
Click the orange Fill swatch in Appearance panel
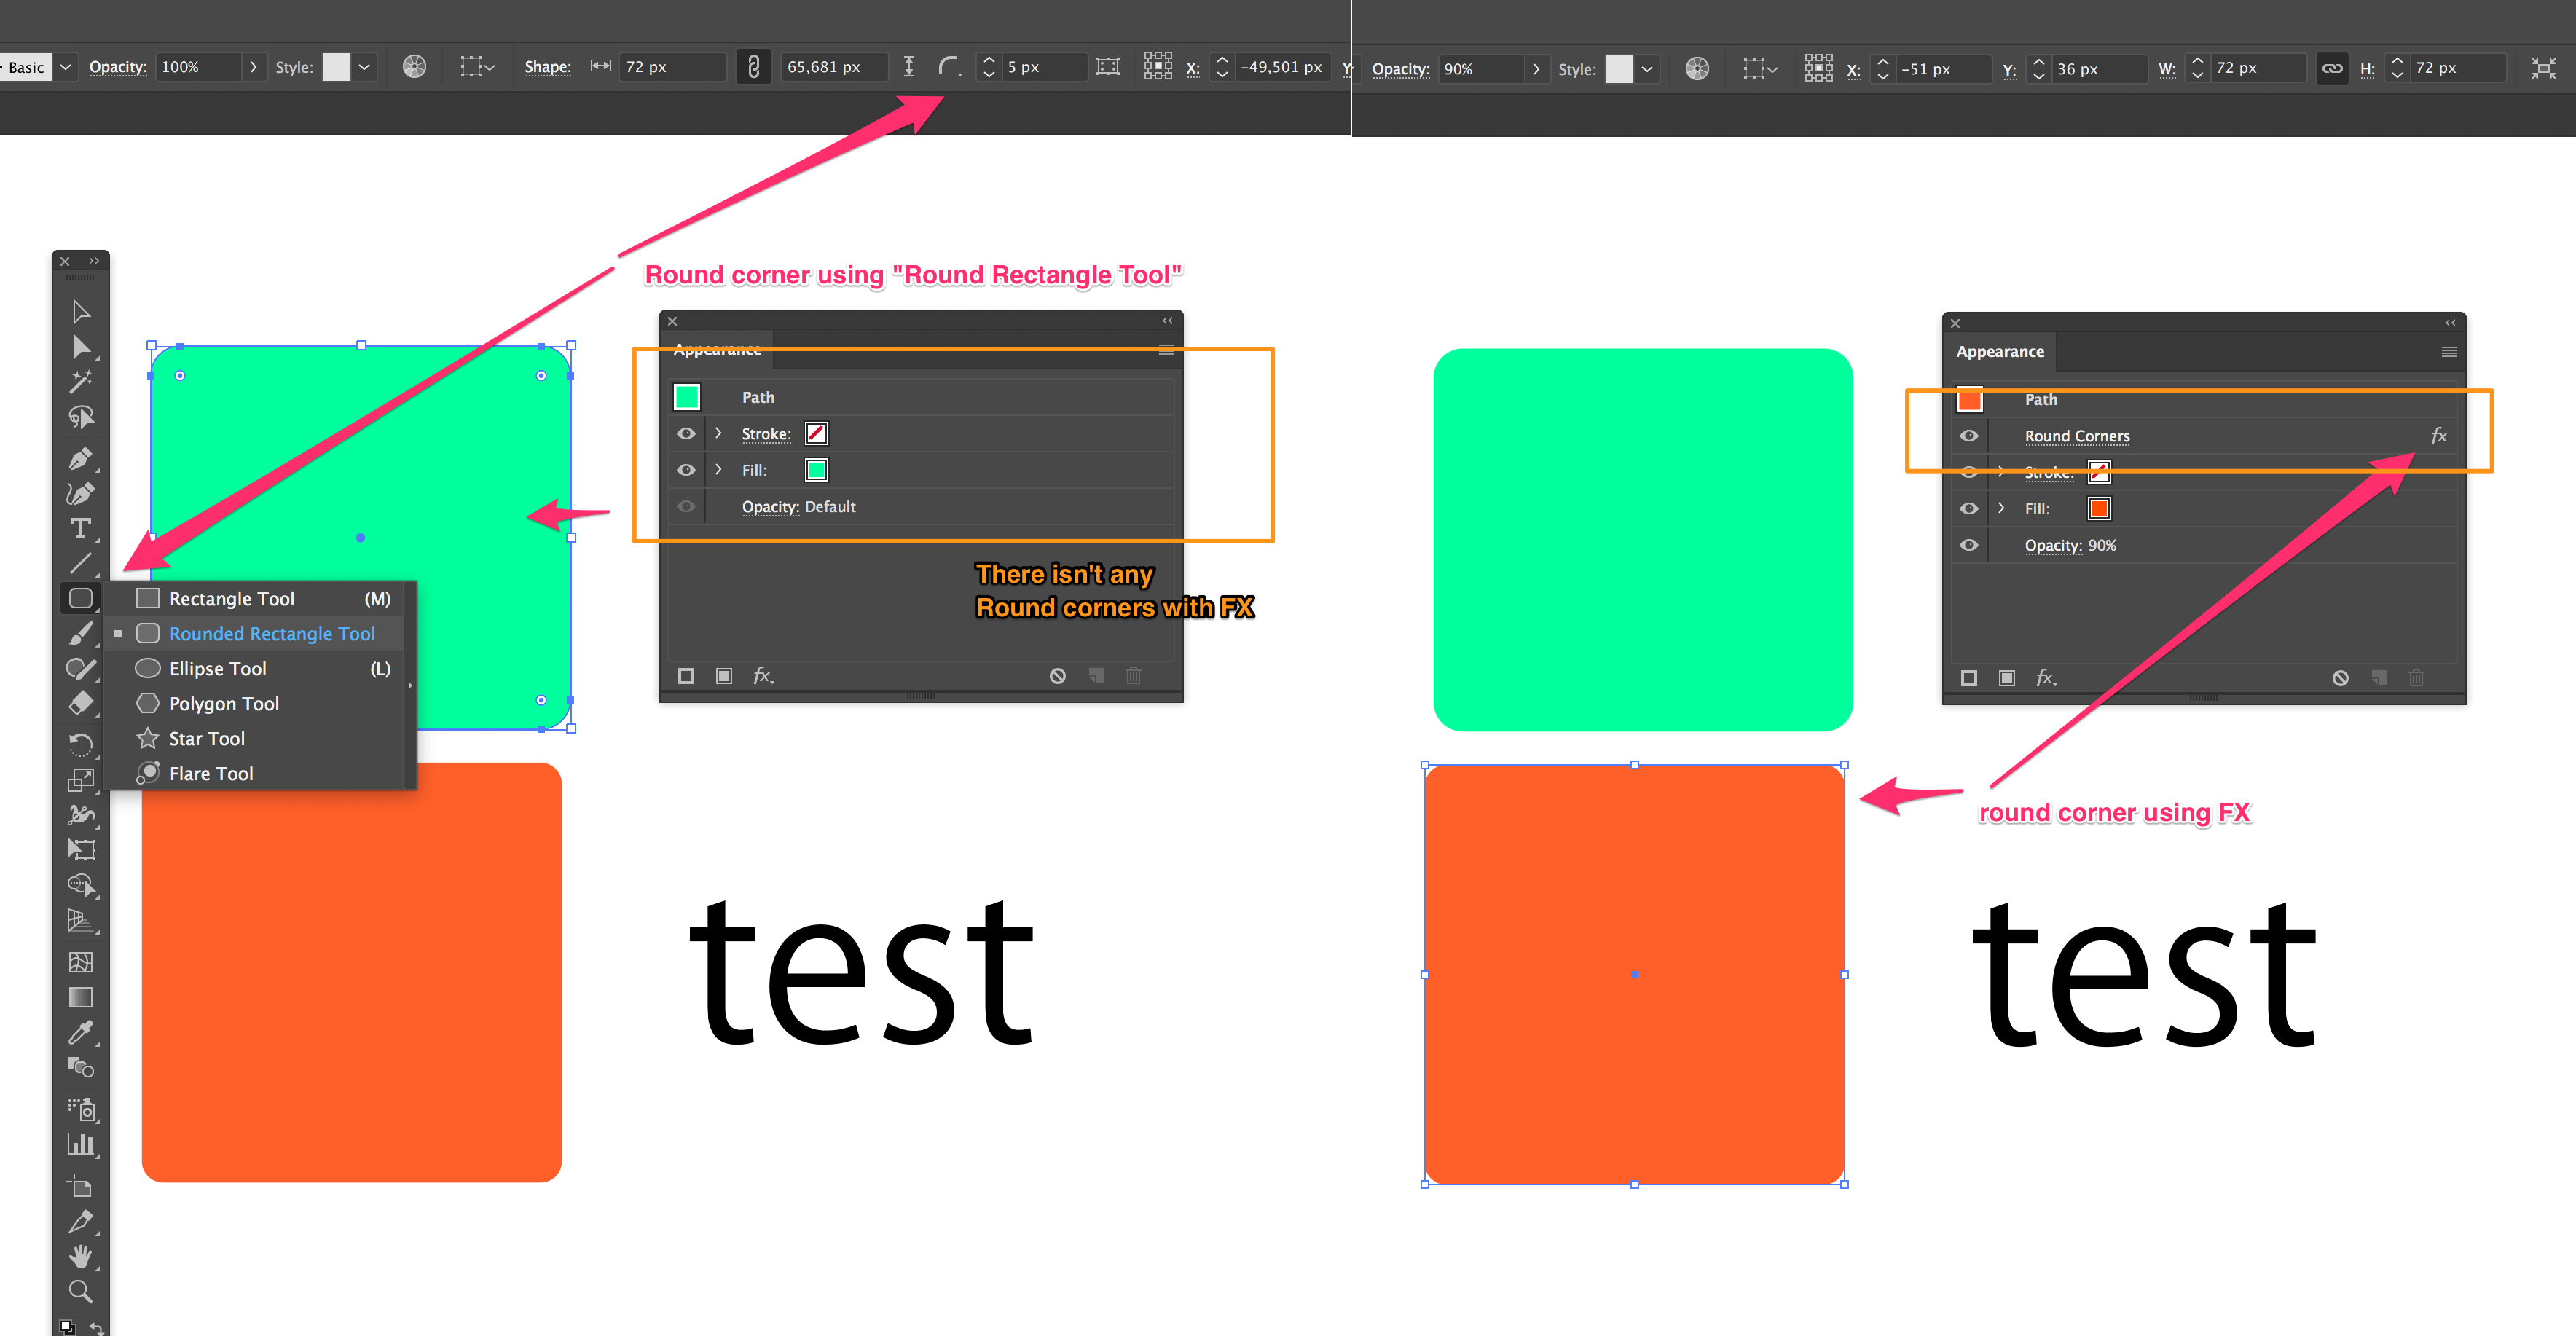(2099, 508)
